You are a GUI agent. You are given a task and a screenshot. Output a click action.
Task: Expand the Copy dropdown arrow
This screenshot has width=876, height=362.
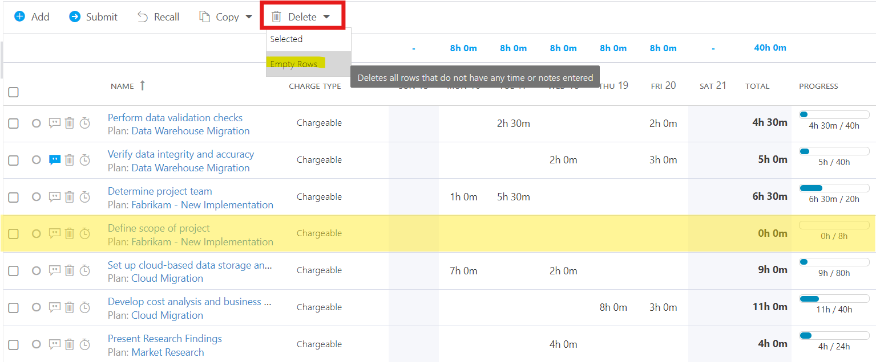[249, 17]
